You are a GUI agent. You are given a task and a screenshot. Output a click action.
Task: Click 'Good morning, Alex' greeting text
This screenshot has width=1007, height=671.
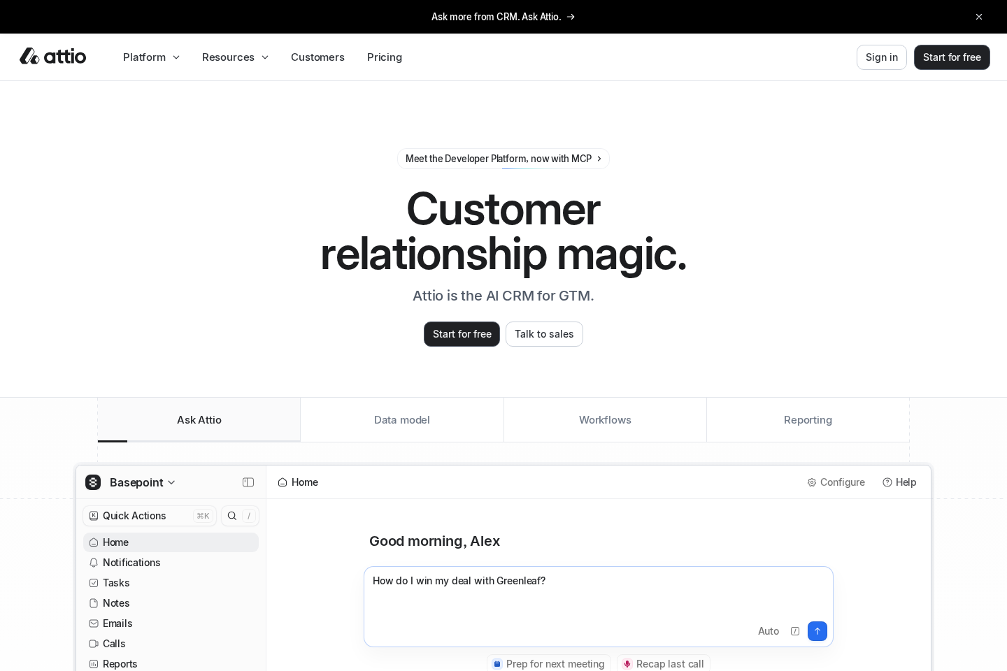point(434,541)
